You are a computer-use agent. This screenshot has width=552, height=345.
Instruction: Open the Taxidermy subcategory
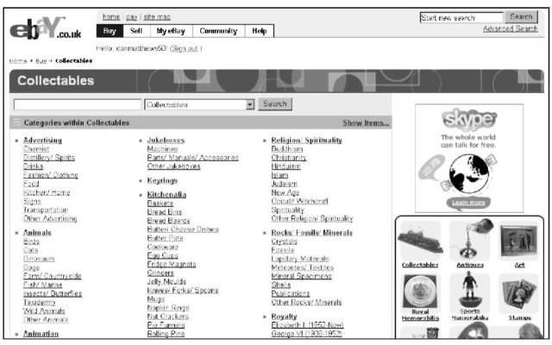pyautogui.click(x=40, y=303)
